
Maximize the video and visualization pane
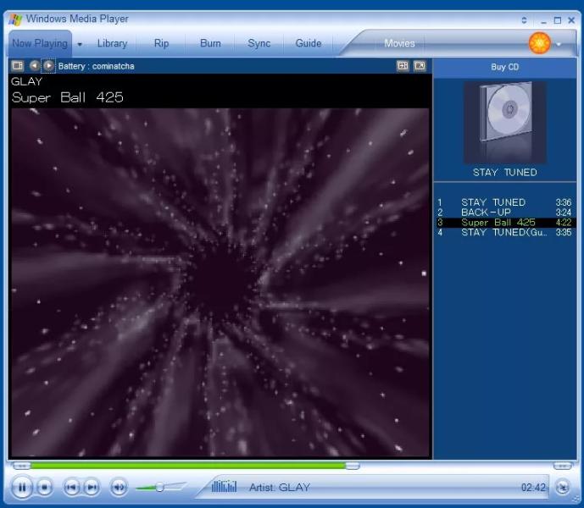(403, 66)
